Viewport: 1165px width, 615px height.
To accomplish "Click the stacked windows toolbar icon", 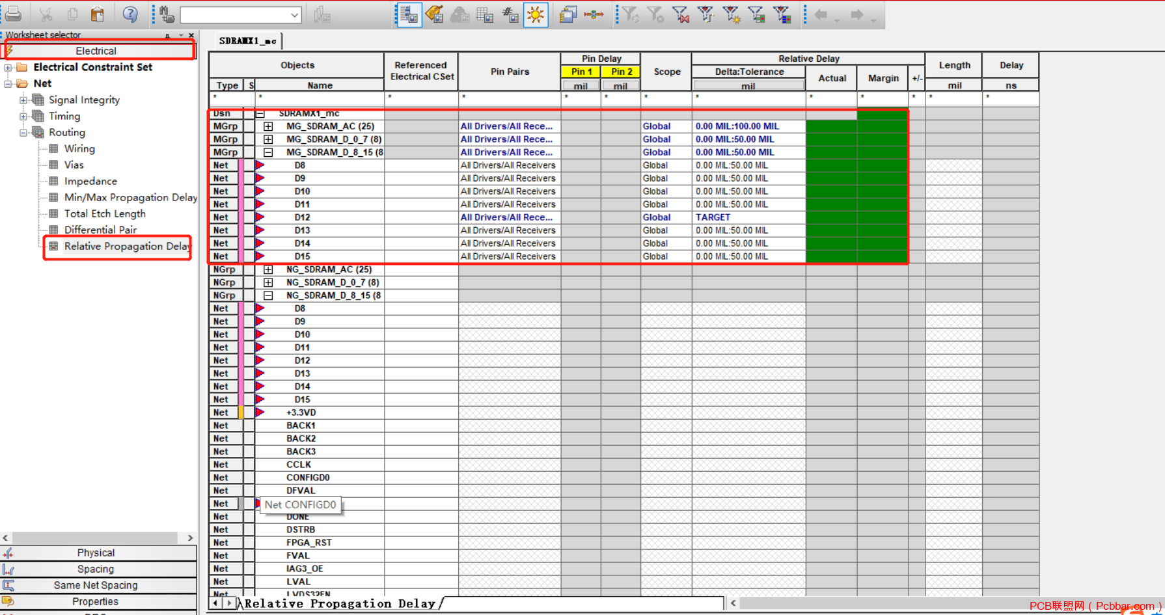I will (x=568, y=14).
